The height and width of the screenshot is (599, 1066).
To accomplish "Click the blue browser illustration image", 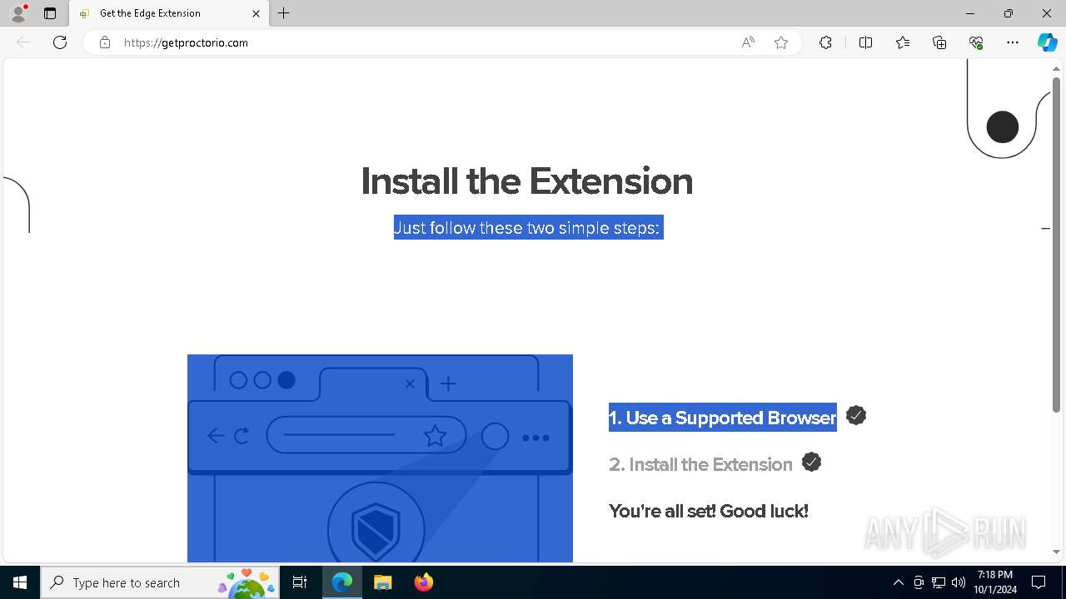I will click(x=380, y=458).
